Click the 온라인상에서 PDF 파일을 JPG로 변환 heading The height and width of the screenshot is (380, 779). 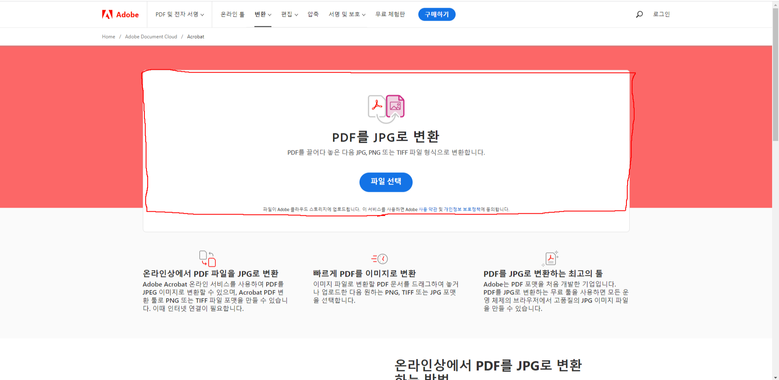point(211,274)
